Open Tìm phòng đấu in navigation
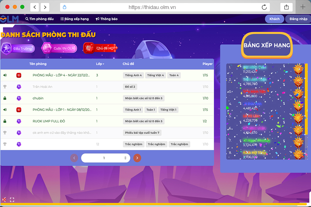Image resolution: width=311 pixels, height=207 pixels. (39, 19)
